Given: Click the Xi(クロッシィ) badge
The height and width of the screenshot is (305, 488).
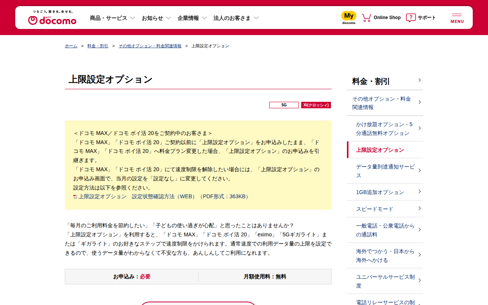Looking at the screenshot, I should [x=316, y=105].
